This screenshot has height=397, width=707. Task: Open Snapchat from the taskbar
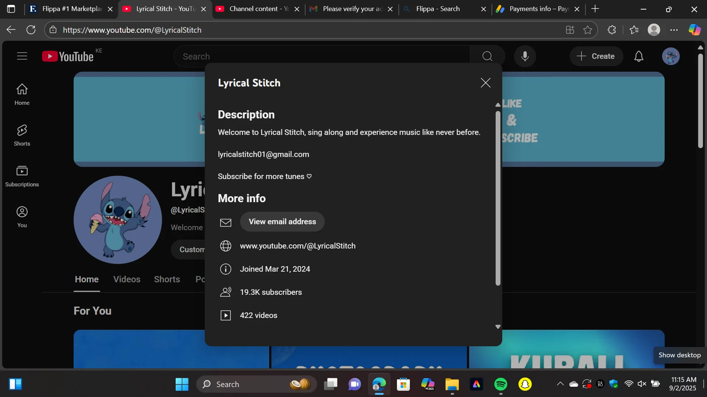click(x=525, y=384)
